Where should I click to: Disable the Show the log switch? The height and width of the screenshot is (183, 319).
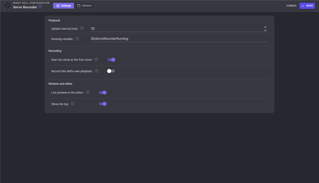tap(103, 104)
